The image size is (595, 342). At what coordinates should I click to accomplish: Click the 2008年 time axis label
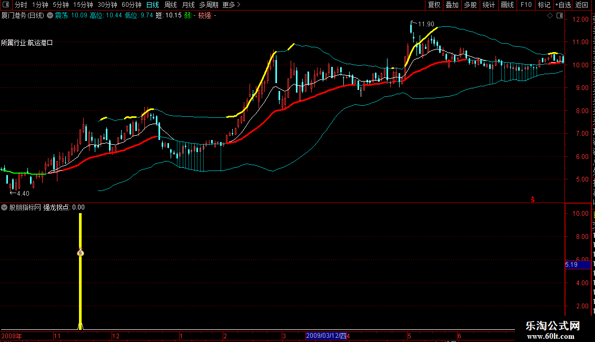coord(12,336)
